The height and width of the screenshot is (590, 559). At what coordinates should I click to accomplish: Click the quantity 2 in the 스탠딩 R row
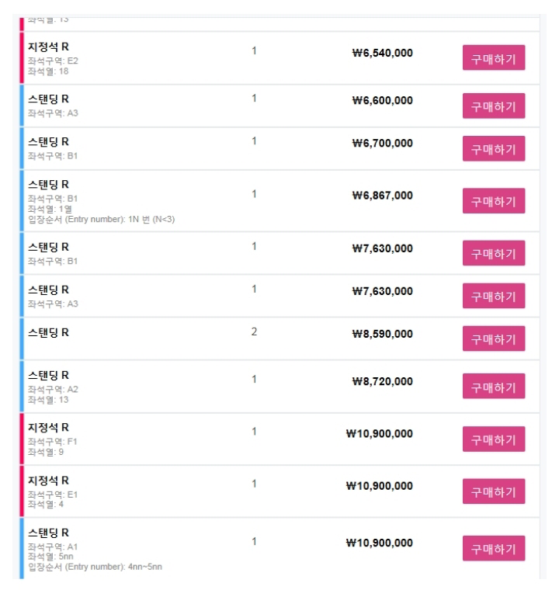click(x=254, y=331)
